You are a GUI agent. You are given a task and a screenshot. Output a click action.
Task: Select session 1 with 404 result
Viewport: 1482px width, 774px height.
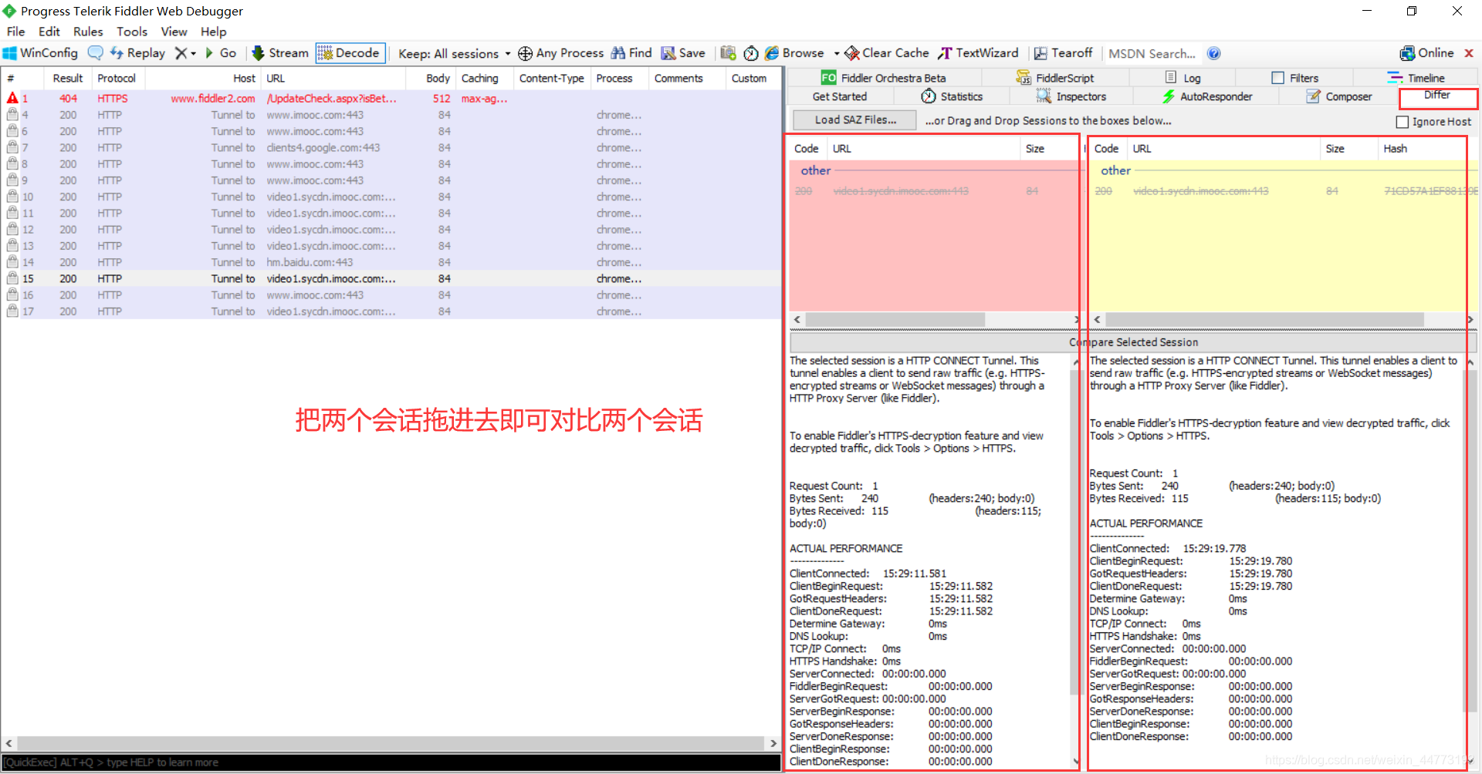coord(392,99)
